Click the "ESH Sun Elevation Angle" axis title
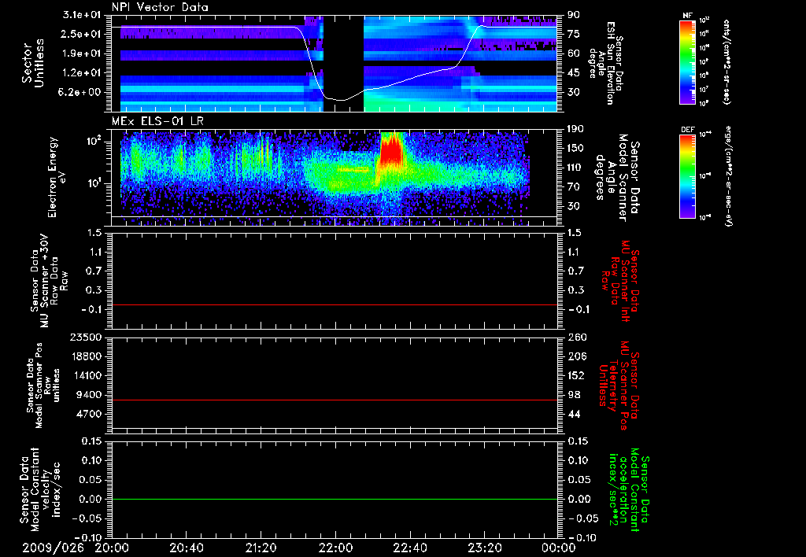Image resolution: width=806 pixels, height=557 pixels. [607, 63]
